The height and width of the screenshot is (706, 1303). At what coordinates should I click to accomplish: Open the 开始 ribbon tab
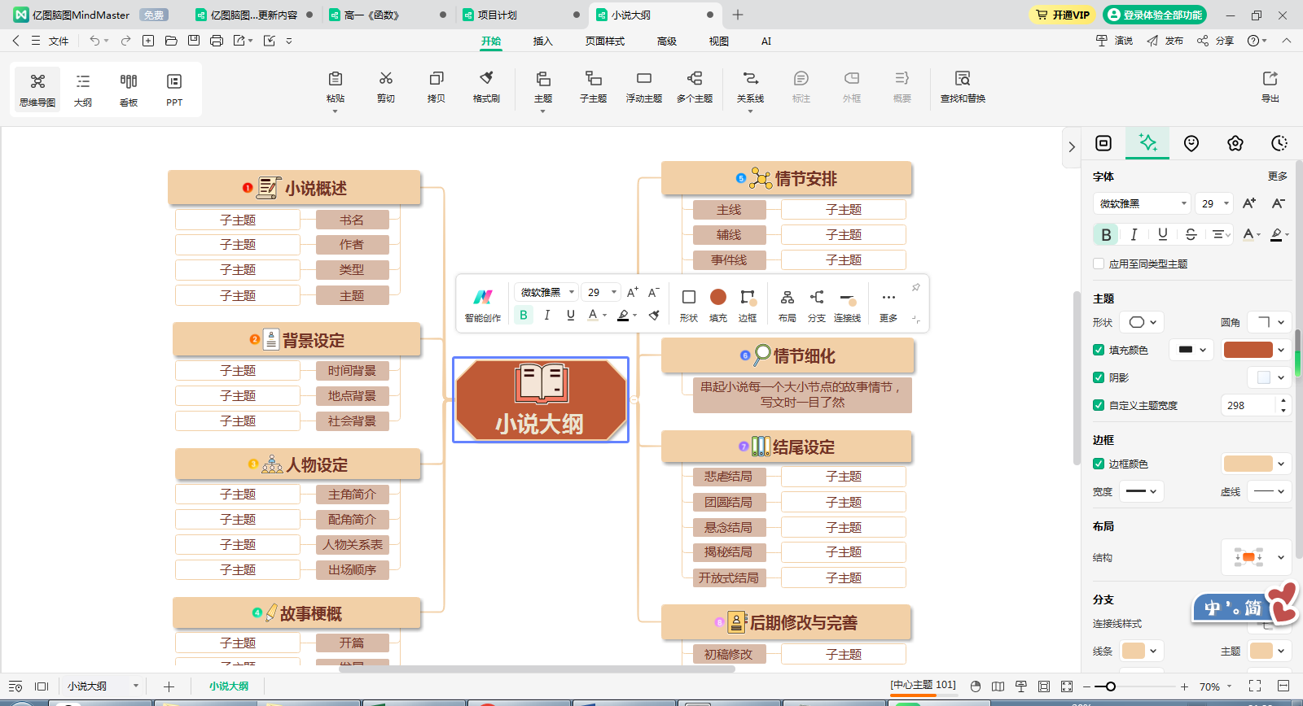coord(491,41)
